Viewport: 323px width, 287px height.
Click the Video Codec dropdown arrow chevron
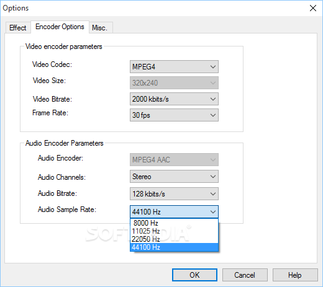click(213, 67)
